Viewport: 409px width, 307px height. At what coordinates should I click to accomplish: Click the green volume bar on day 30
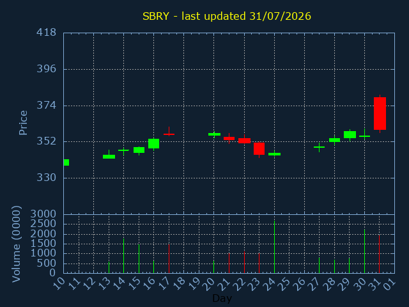(x=364, y=251)
